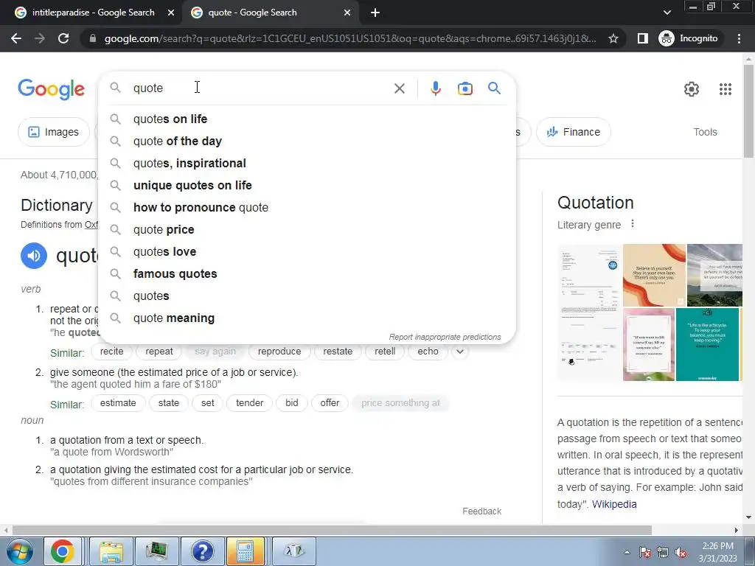The image size is (755, 566).
Task: Start voice search with the microphone icon
Action: click(x=435, y=88)
